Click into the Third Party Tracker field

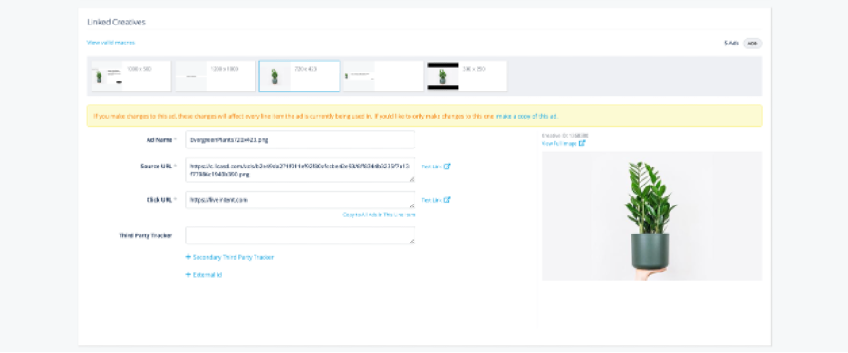pos(300,235)
